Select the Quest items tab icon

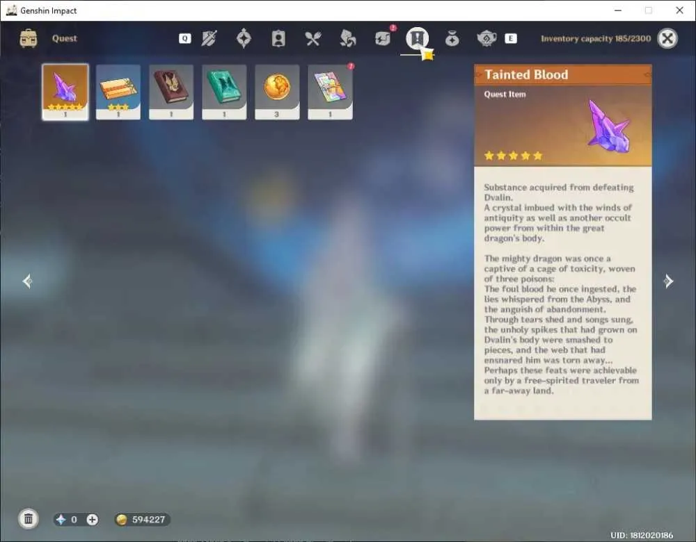tap(417, 38)
